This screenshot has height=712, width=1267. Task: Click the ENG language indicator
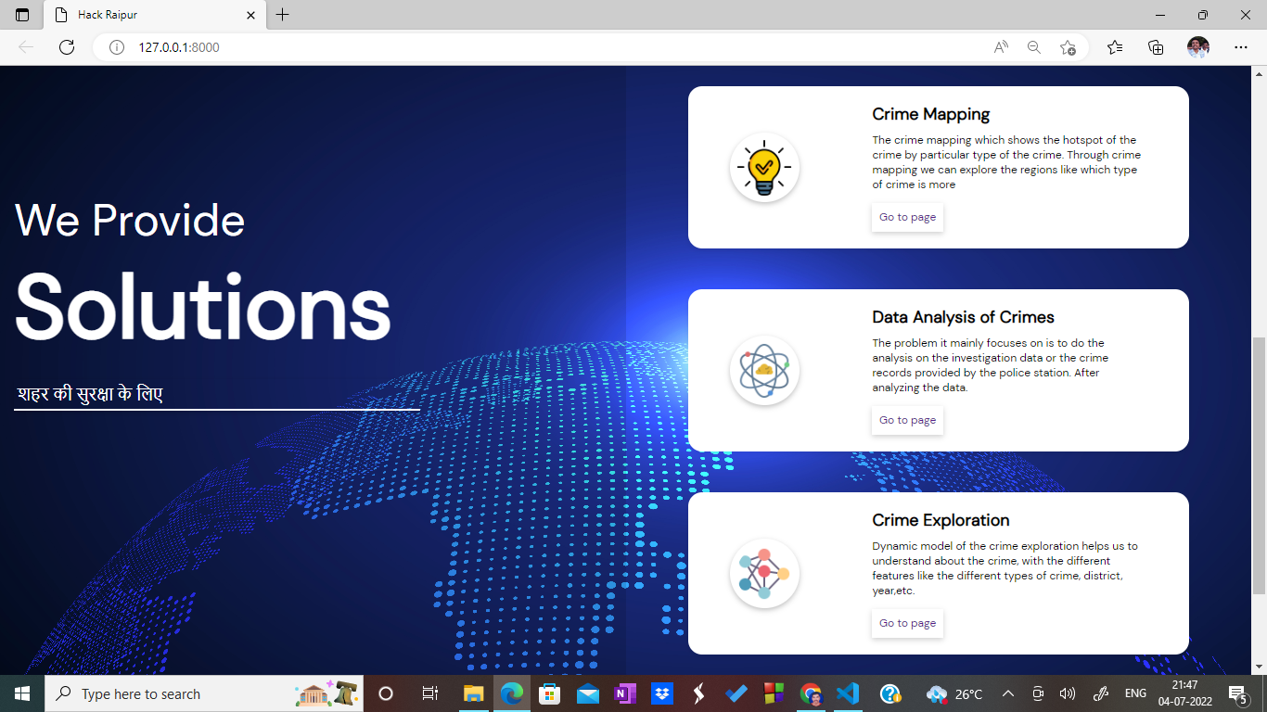pyautogui.click(x=1135, y=693)
